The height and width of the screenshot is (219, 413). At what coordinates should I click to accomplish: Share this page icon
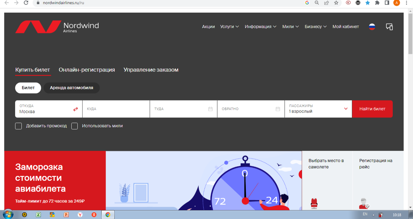tap(326, 3)
